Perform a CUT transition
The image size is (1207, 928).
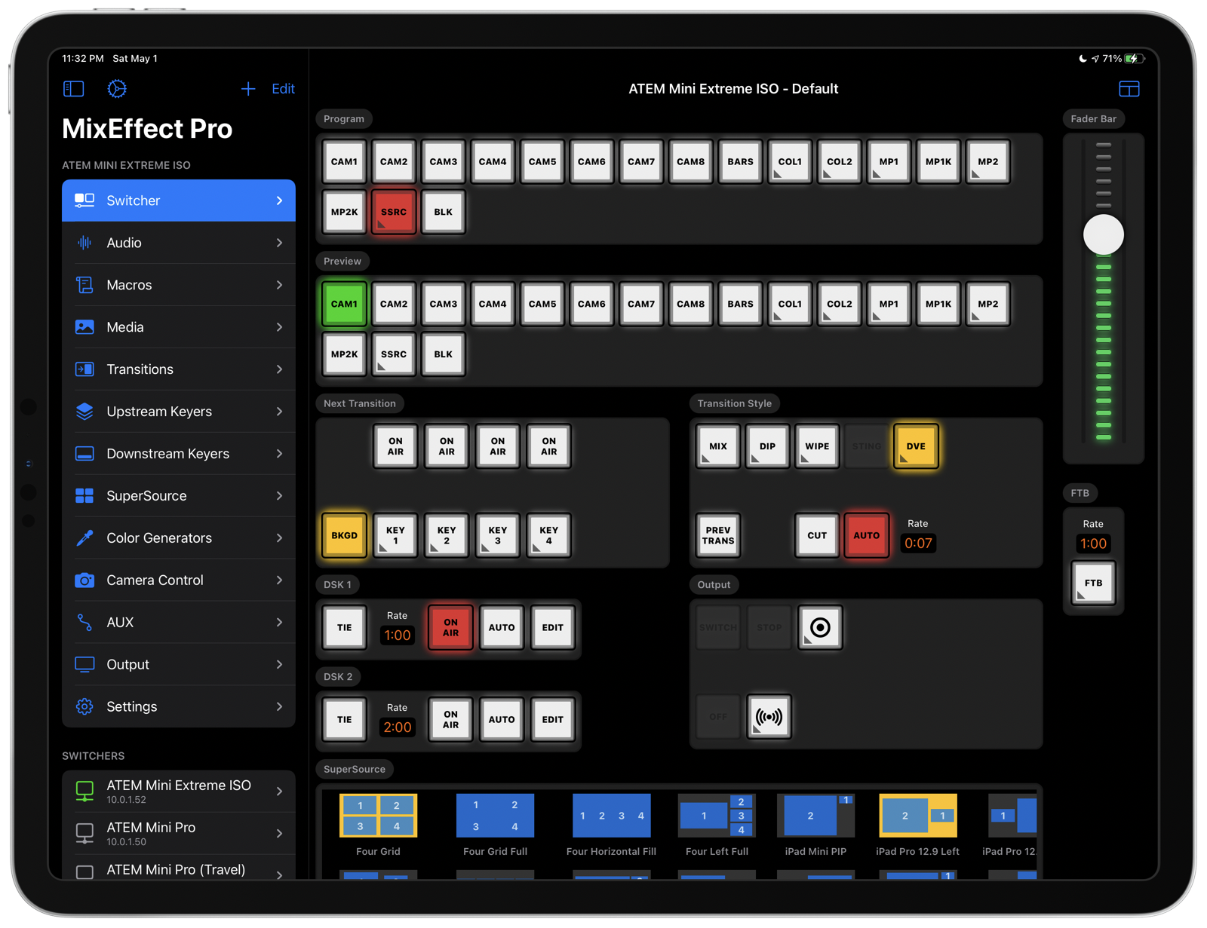(x=817, y=535)
